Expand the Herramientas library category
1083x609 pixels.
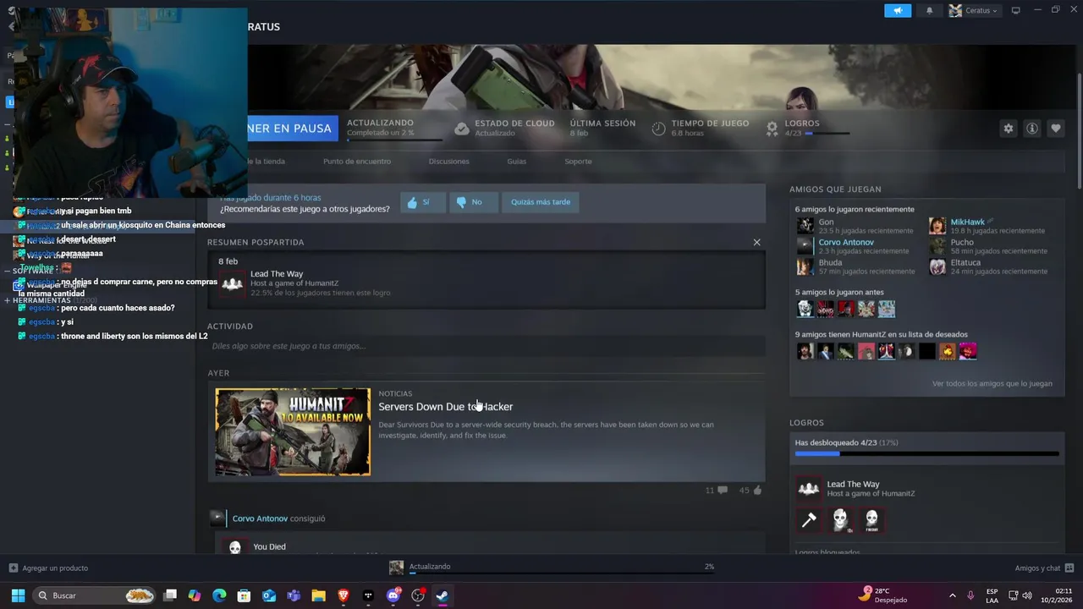[7, 300]
